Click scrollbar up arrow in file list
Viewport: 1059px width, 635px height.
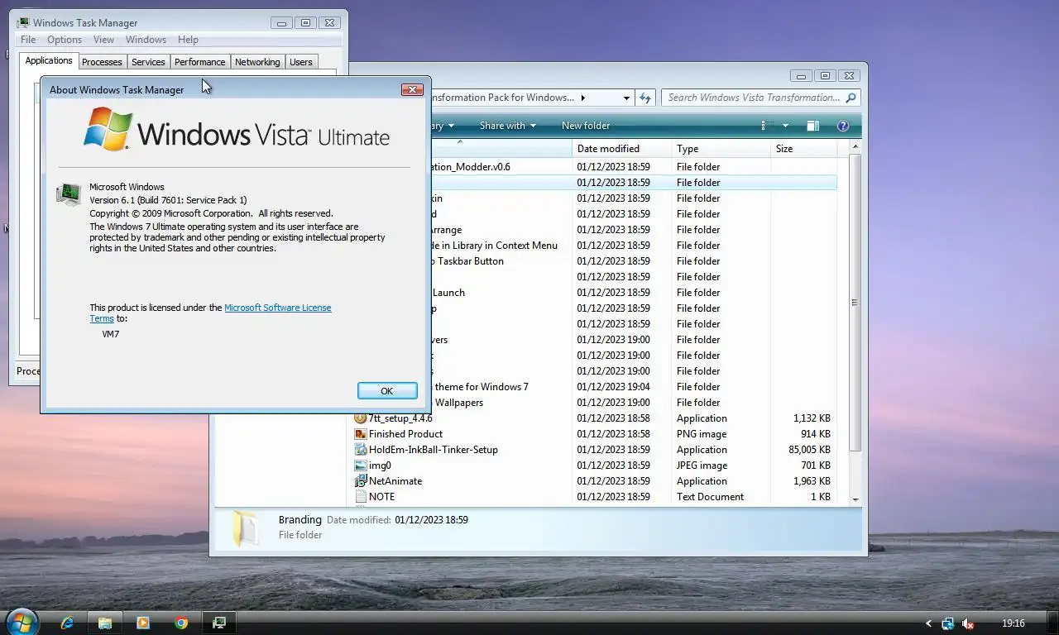[855, 147]
